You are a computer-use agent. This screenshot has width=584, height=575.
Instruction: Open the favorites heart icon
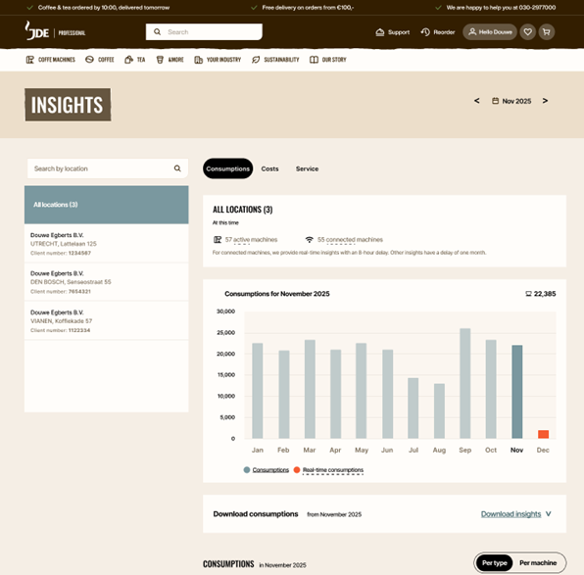528,32
